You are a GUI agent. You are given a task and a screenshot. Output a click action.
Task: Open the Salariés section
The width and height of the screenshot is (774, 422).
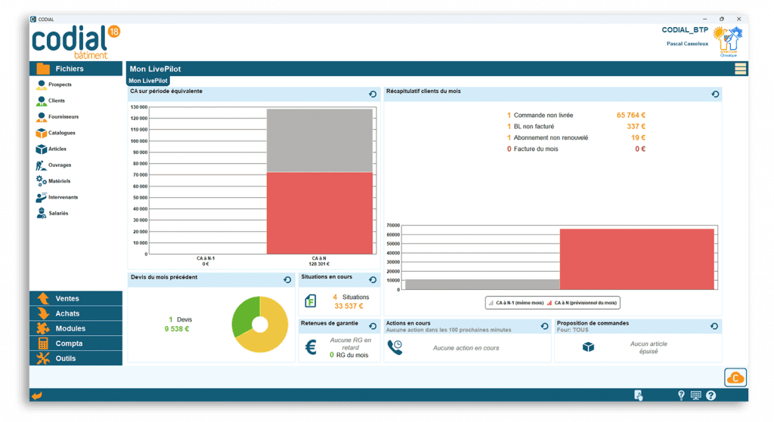52,214
